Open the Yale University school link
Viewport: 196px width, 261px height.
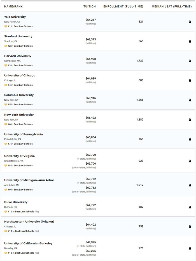point(15,17)
